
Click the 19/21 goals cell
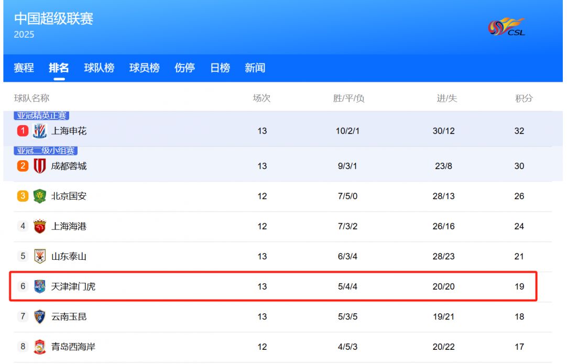(444, 317)
